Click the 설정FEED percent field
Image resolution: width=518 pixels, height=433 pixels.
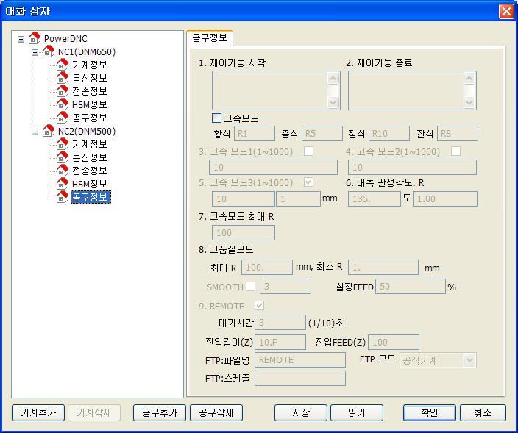point(411,286)
